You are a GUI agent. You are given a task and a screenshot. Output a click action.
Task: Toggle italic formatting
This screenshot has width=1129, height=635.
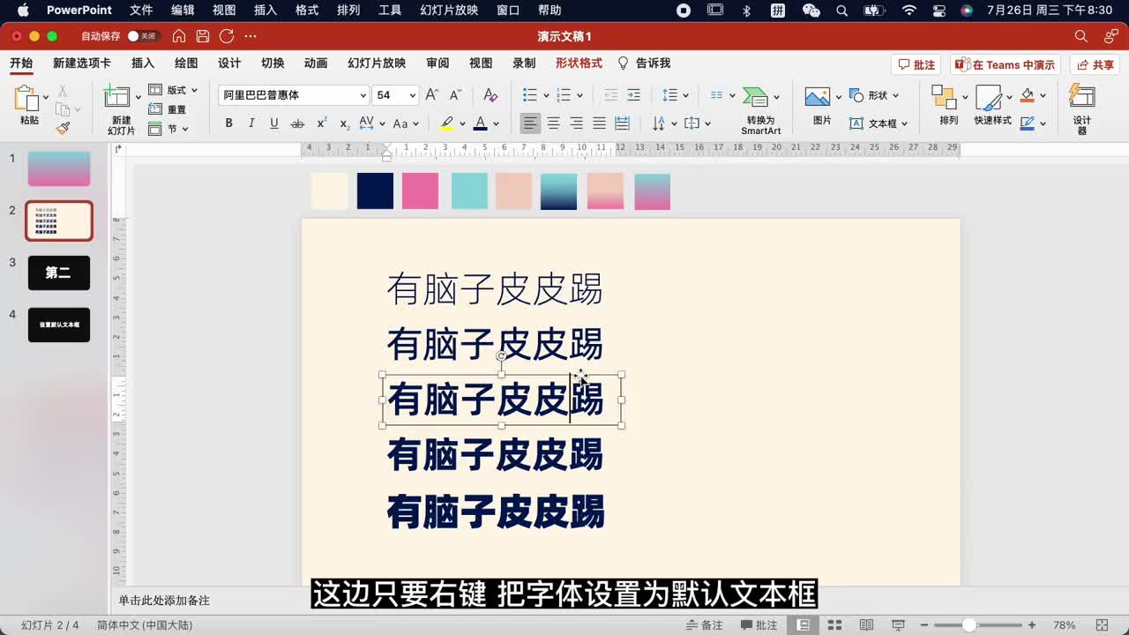251,123
